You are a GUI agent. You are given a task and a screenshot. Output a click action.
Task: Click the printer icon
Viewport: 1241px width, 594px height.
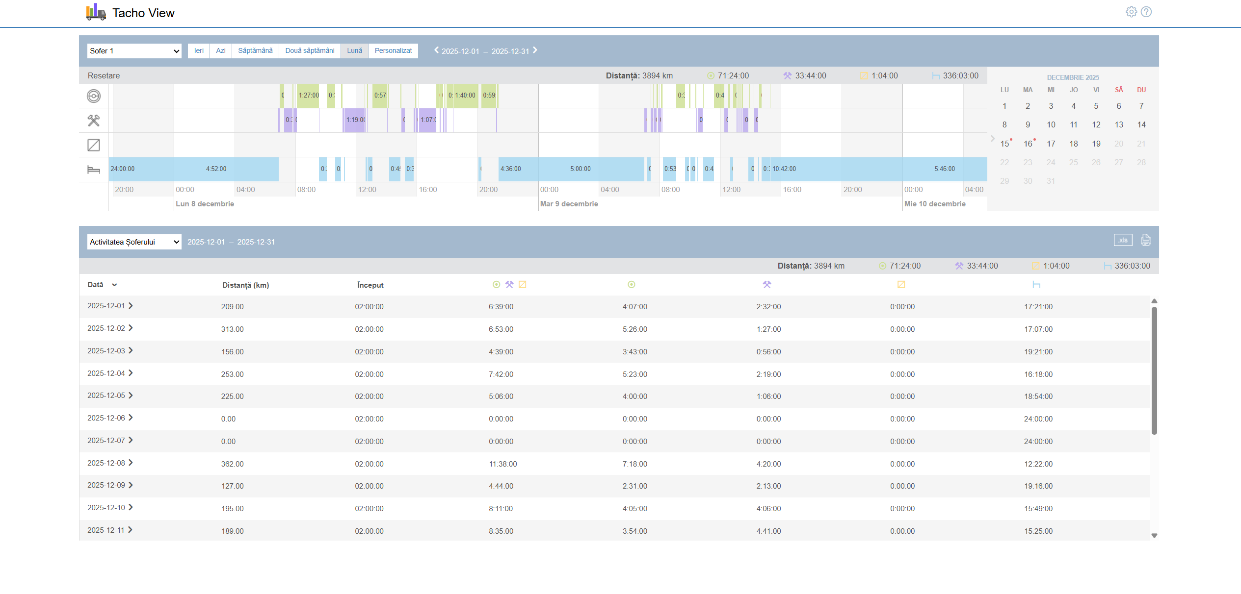(x=1146, y=240)
